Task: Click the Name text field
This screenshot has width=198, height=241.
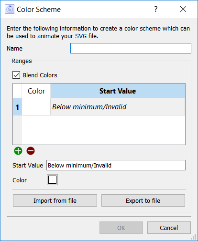Action: tap(131, 48)
